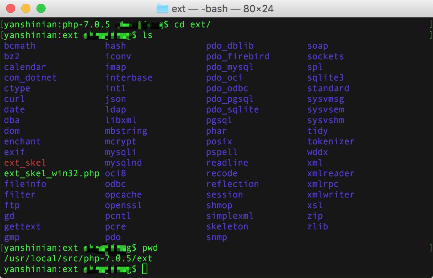Click the green zoom window button
433x278 pixels.
41,8
